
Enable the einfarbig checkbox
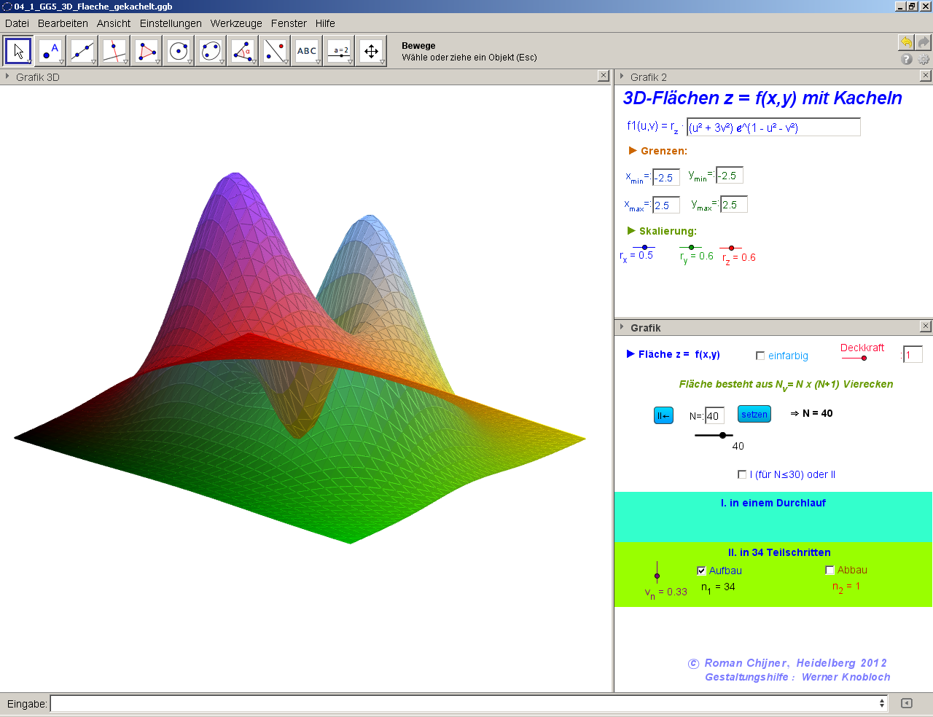760,356
